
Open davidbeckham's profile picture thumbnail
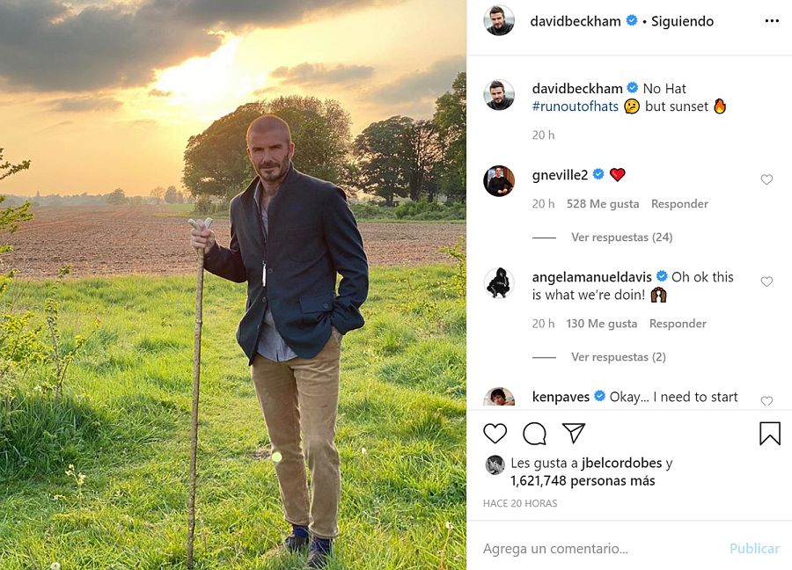tap(499, 19)
